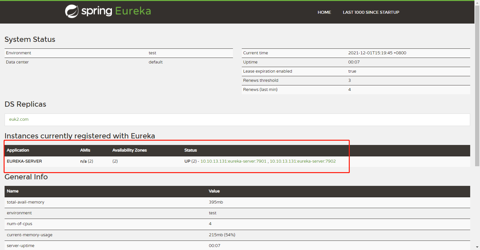Click the Renews (last min) label
The width and height of the screenshot is (480, 250).
point(260,90)
